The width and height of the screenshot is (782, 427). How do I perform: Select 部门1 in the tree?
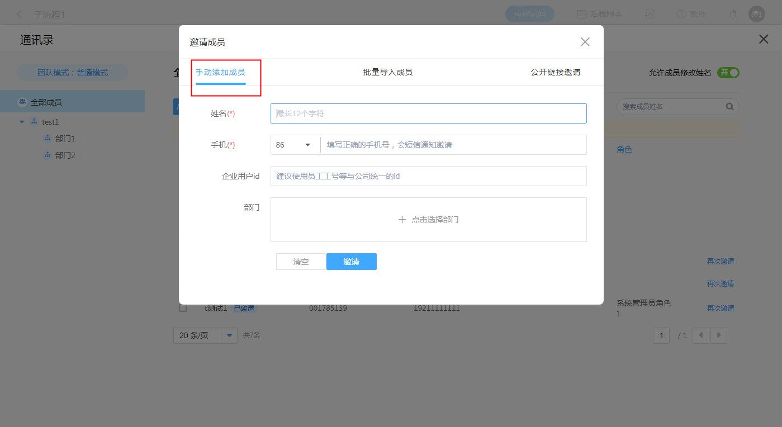coord(65,139)
